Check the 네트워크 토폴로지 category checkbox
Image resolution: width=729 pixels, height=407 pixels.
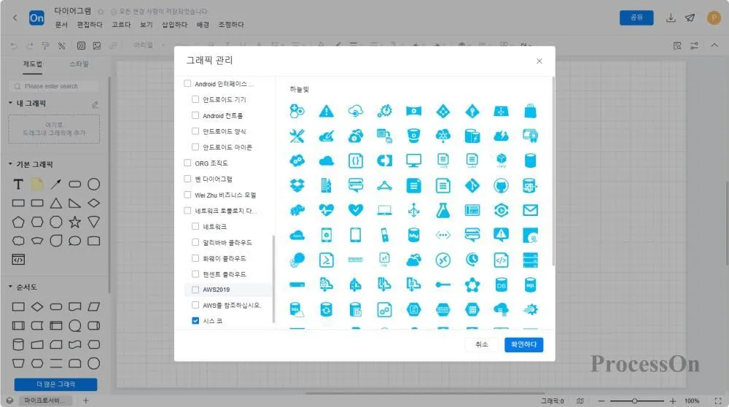(x=187, y=210)
